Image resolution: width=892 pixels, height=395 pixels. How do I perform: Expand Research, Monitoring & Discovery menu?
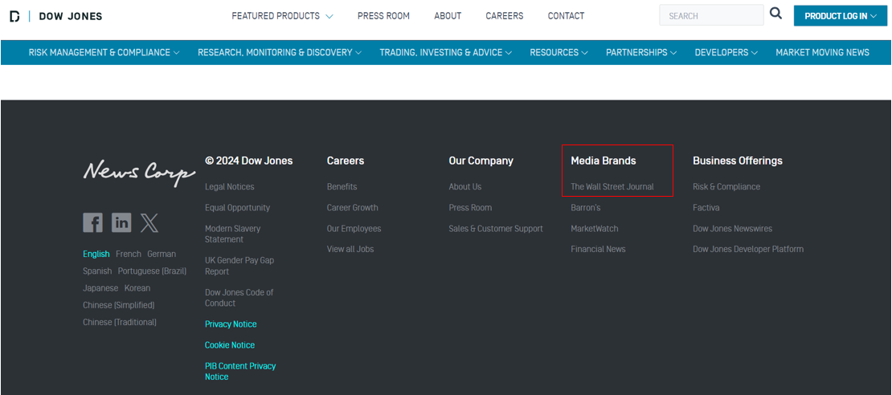pyautogui.click(x=280, y=52)
